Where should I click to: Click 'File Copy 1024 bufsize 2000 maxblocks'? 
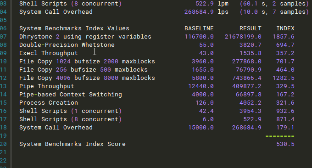tap(87, 62)
